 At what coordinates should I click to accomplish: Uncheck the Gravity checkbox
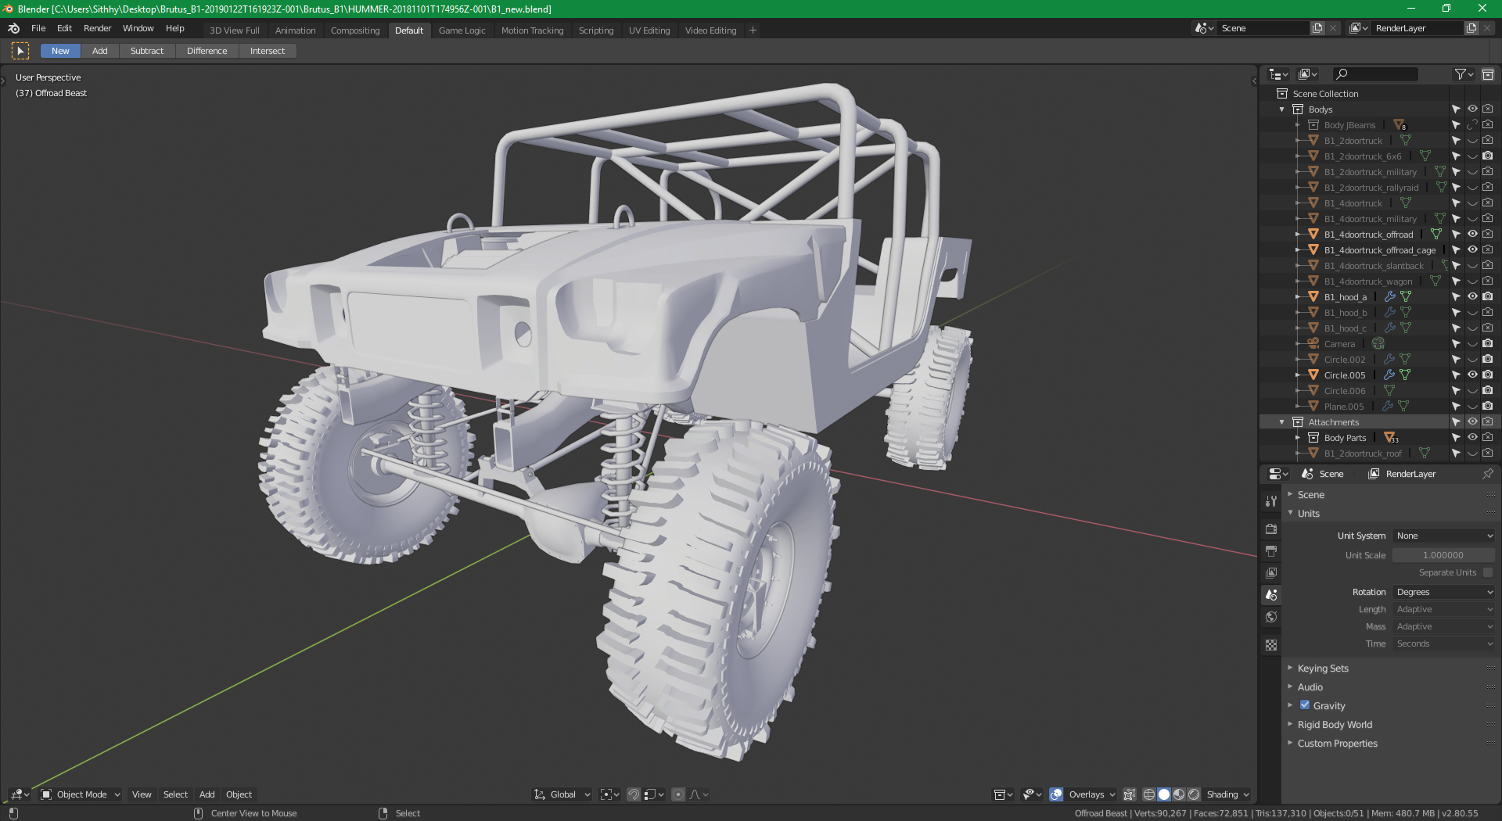(1305, 705)
